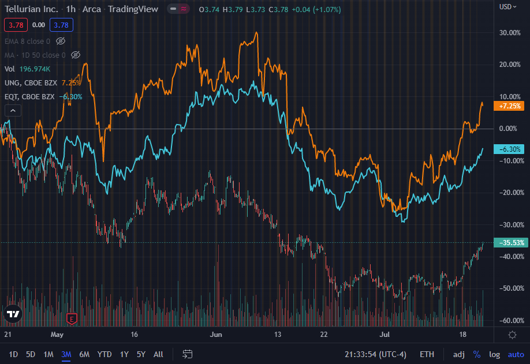Viewport: 530px width, 364px height.
Task: Open ETH session selector
Action: [x=427, y=354]
